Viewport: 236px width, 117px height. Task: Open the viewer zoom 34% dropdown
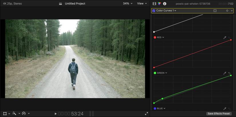click(128, 3)
